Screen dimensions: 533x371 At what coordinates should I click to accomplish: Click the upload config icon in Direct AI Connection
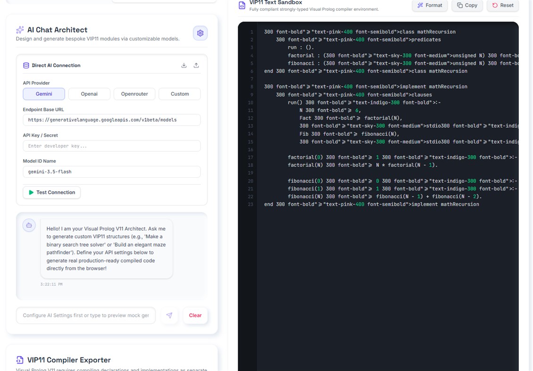(196, 65)
